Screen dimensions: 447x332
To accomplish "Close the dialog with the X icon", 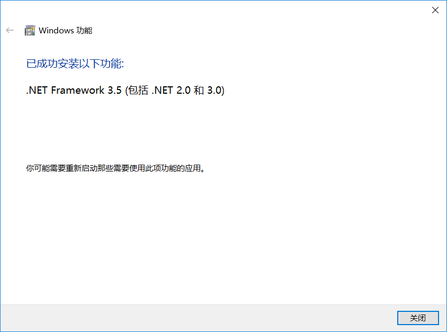I will (435, 10).
